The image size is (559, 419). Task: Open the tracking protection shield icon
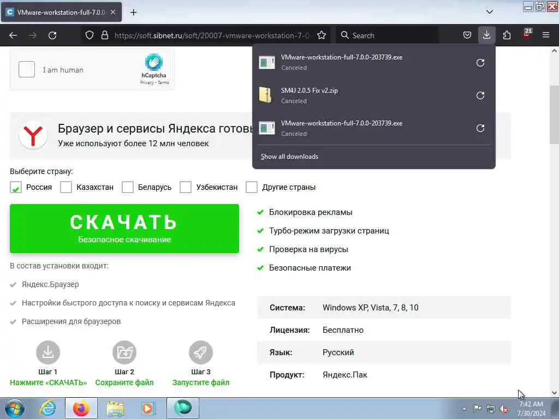90,35
